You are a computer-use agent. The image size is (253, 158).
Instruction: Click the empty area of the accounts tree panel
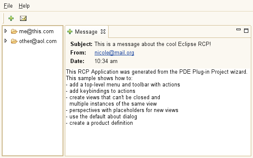(32, 100)
